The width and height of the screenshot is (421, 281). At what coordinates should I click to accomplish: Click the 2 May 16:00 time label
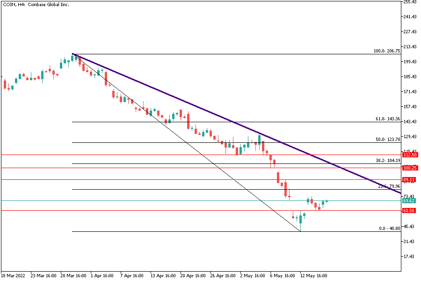tap(253, 276)
